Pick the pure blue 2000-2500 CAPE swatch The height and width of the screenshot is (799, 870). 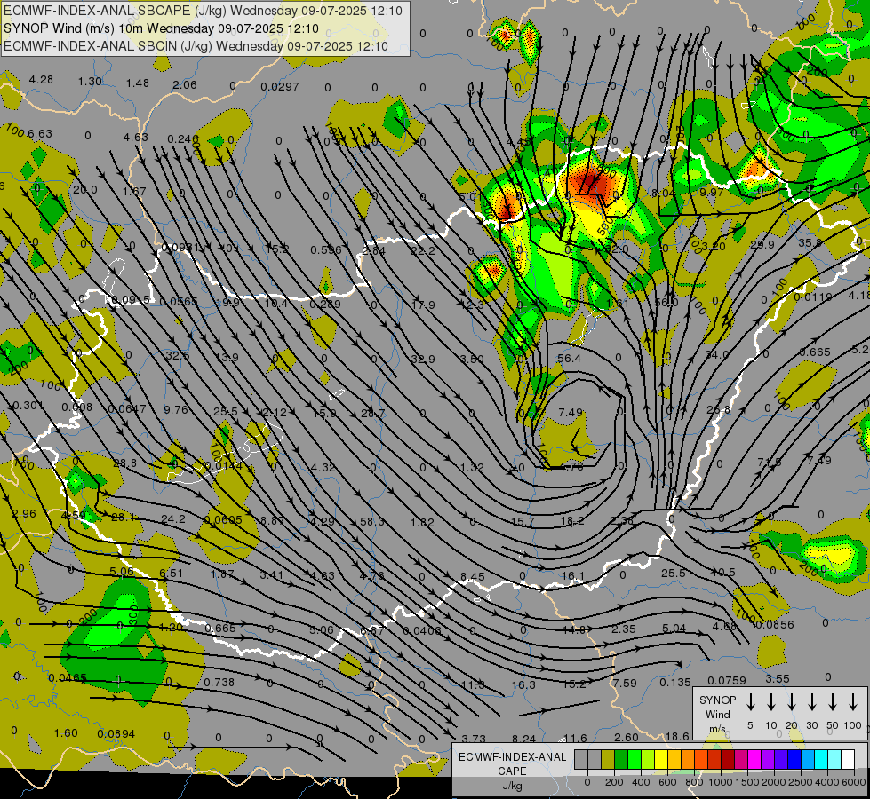(794, 760)
